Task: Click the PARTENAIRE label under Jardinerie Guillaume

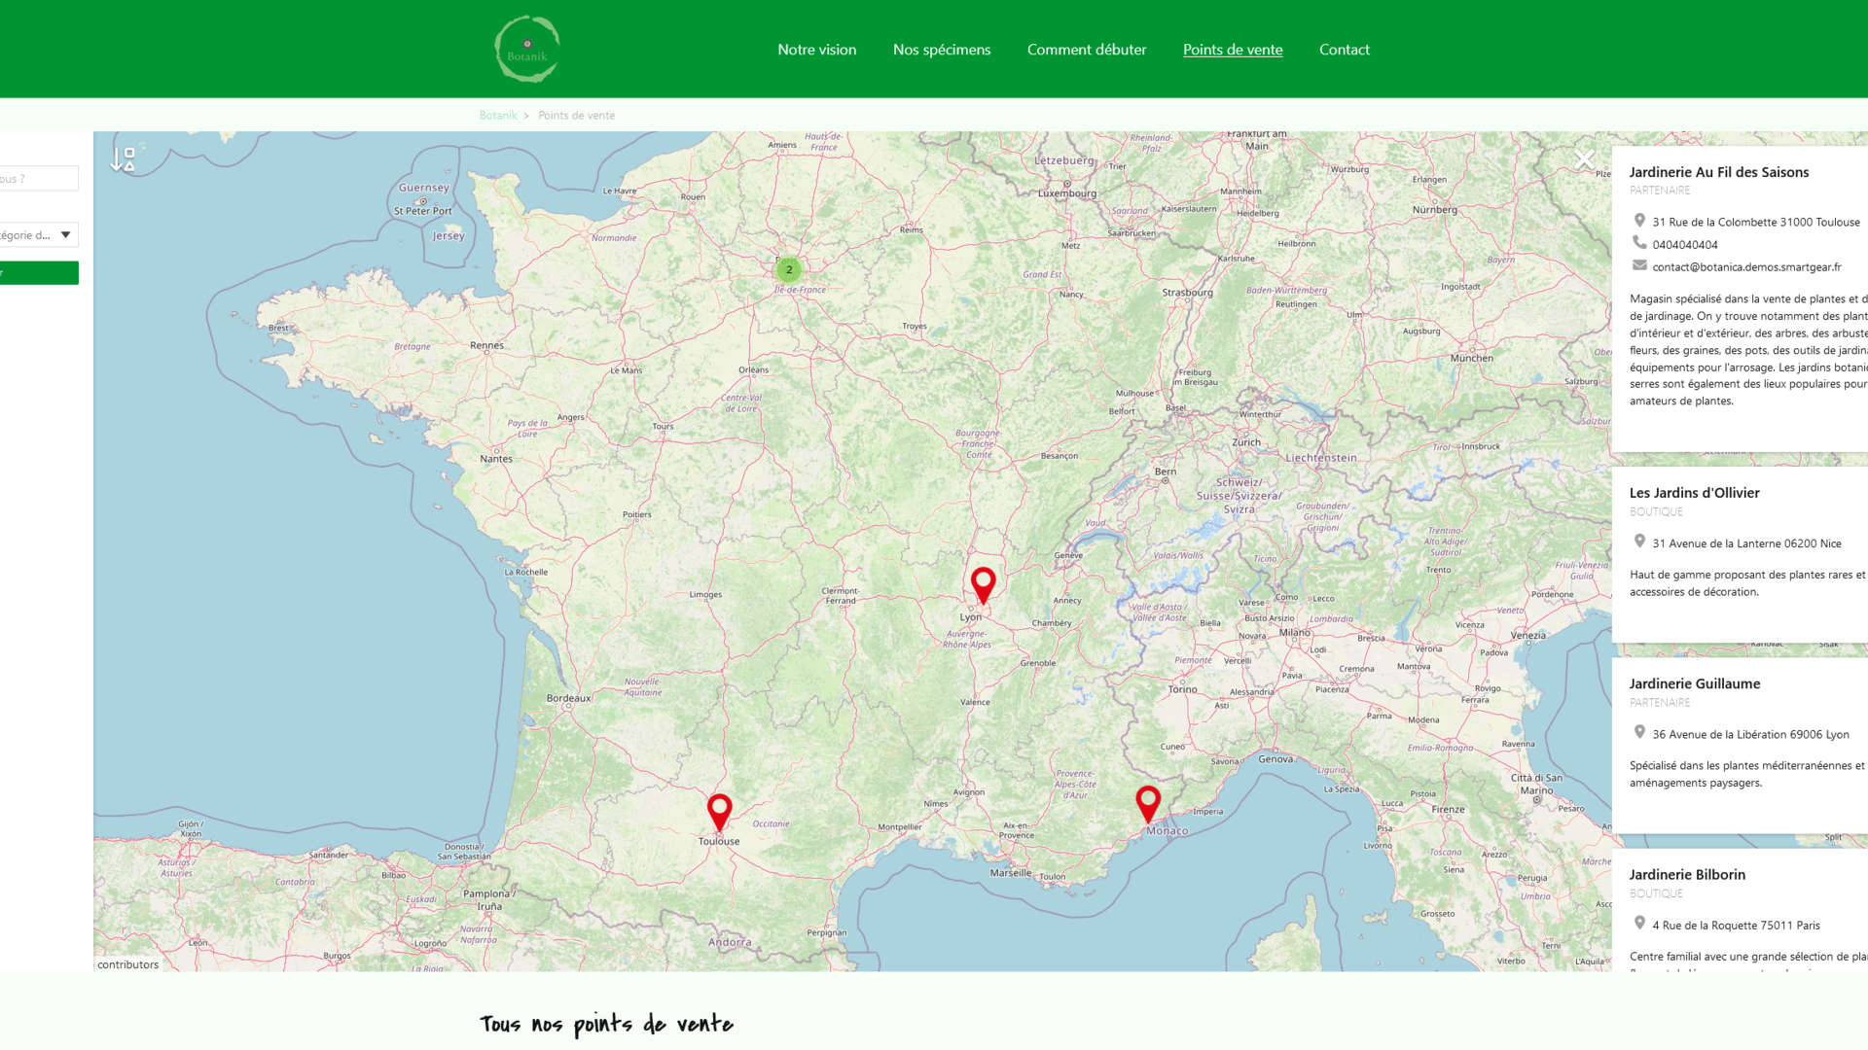Action: tap(1659, 703)
